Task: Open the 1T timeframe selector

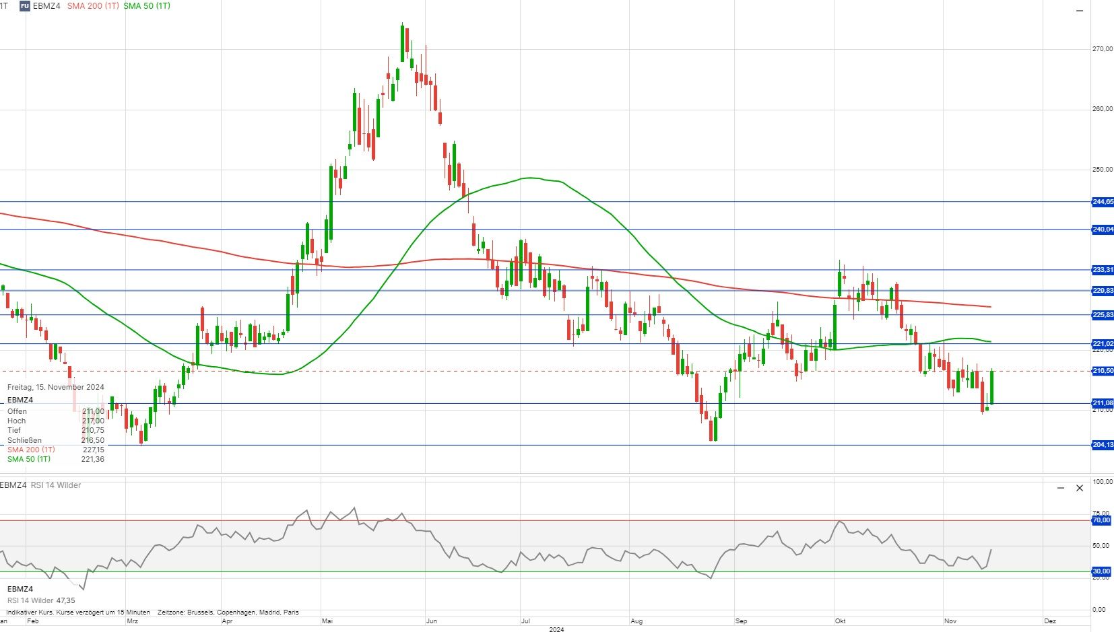Action: pos(4,6)
